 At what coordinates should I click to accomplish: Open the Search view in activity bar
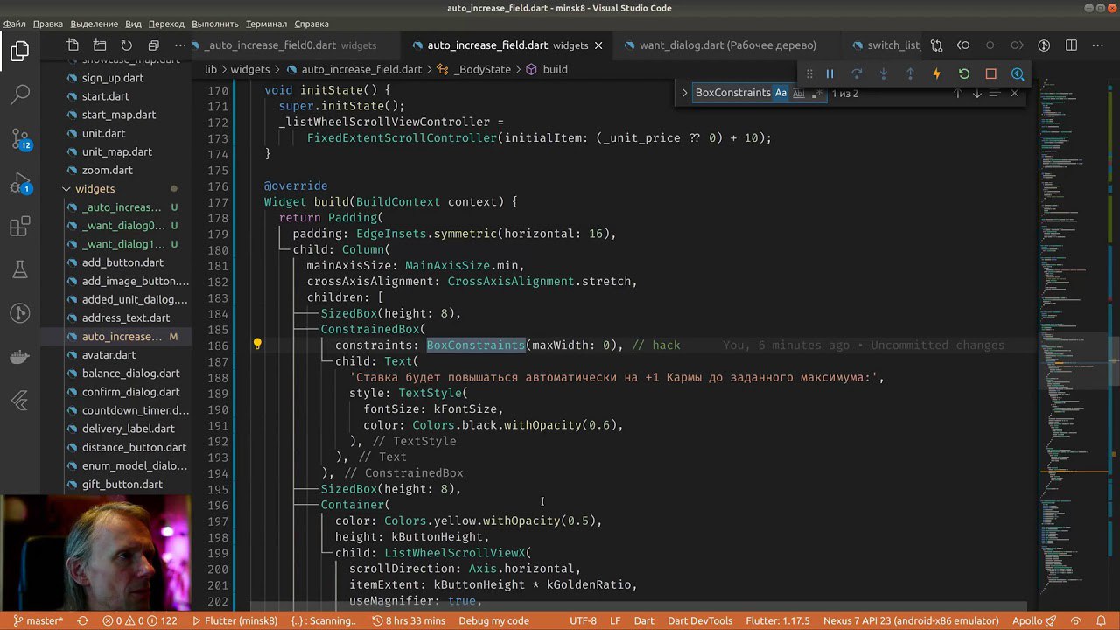20,94
